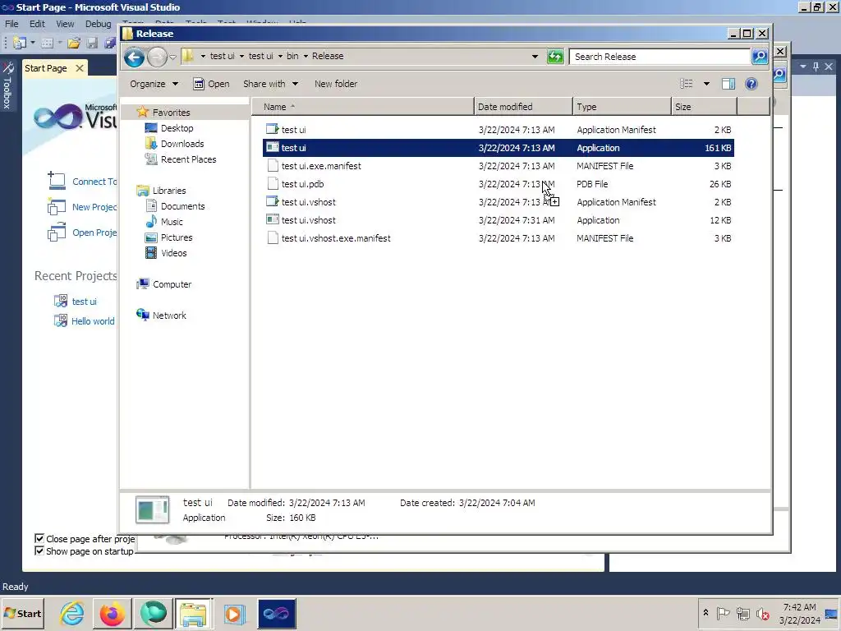Open the recent project test ui

coord(85,302)
